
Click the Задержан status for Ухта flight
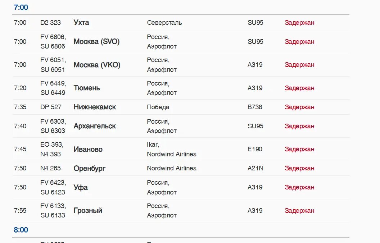299,23
